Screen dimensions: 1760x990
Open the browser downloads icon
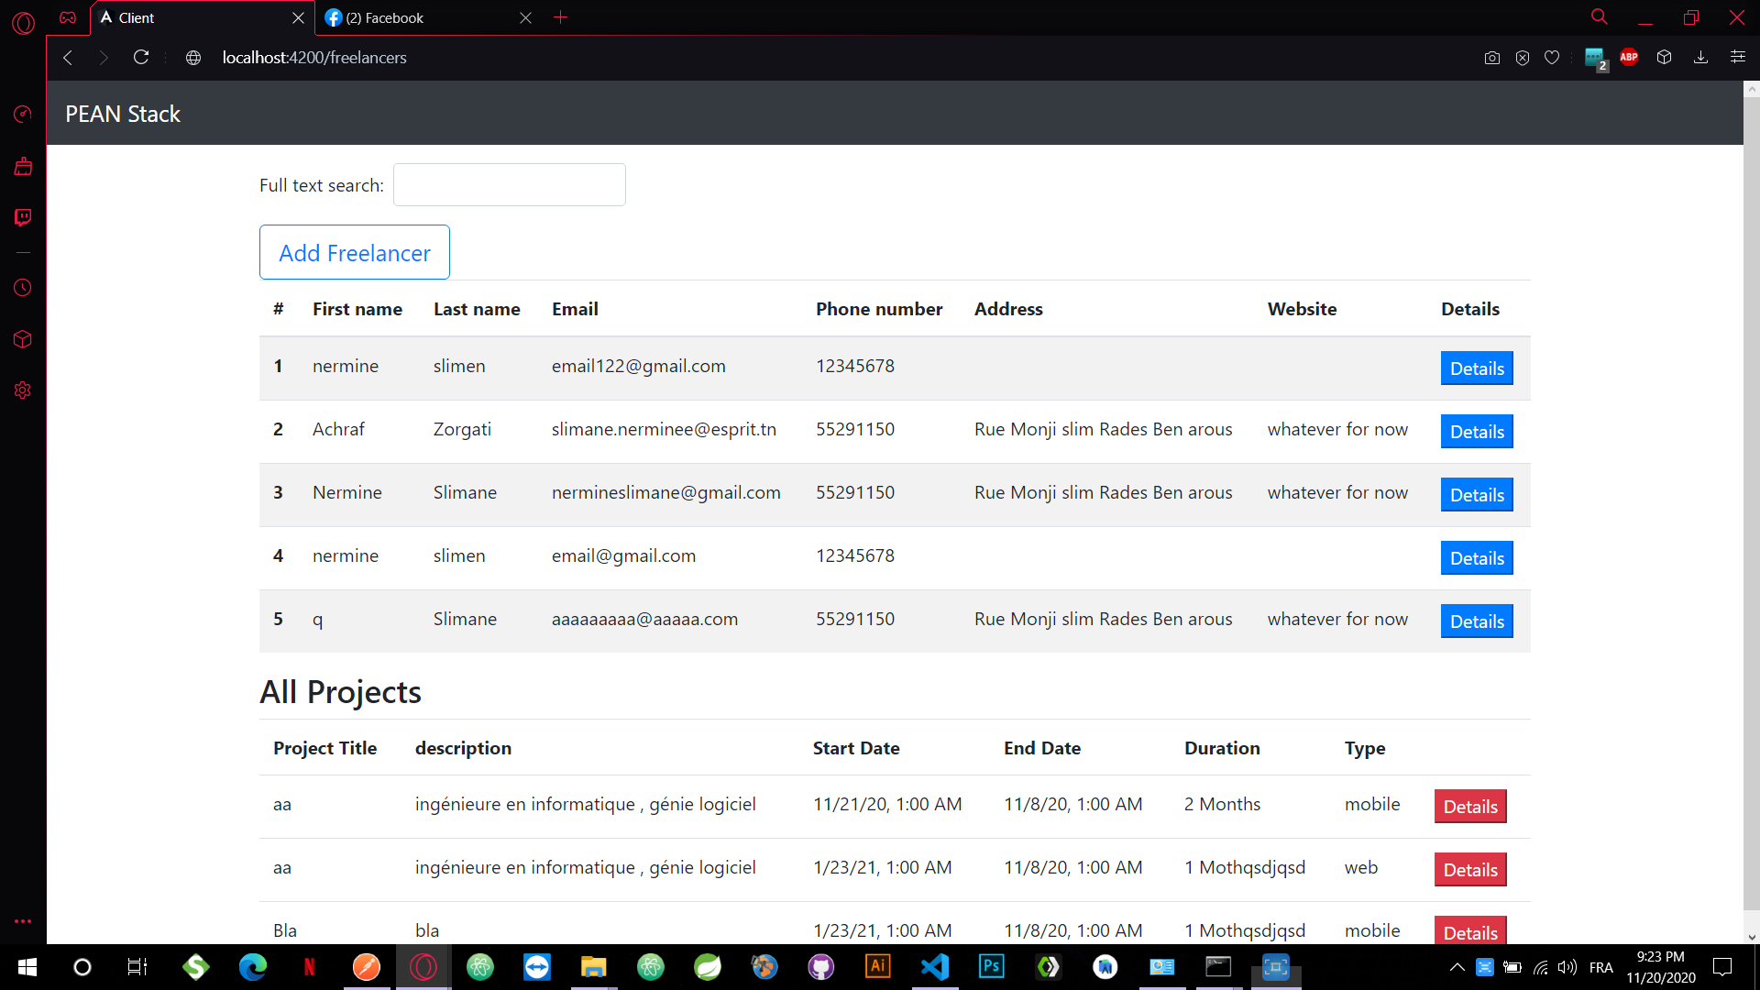click(1700, 58)
